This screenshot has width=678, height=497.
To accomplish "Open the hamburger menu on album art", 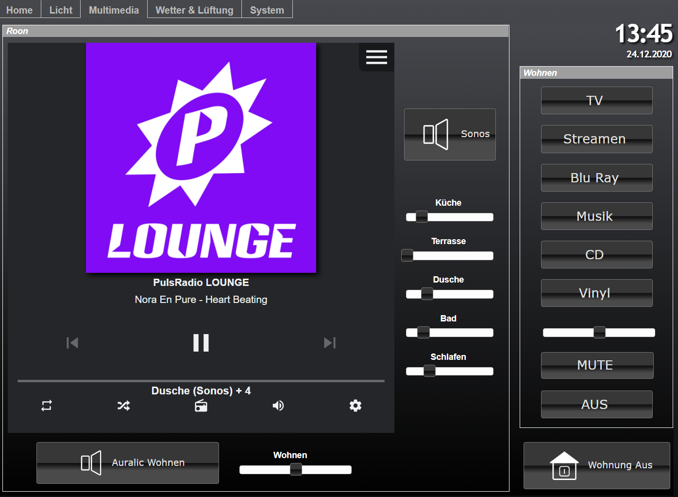I will pos(376,57).
